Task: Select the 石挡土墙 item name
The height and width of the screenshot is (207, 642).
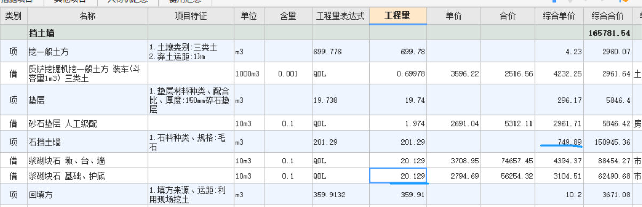Action: [45, 142]
